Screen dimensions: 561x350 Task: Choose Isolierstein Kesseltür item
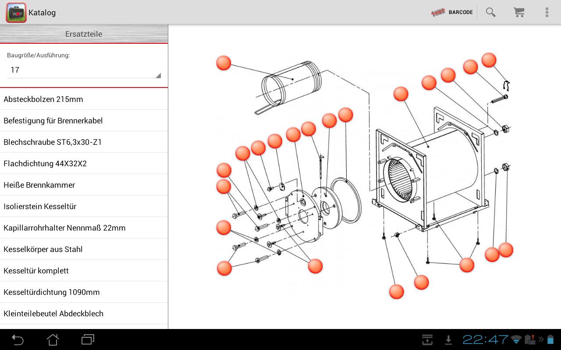click(x=84, y=206)
